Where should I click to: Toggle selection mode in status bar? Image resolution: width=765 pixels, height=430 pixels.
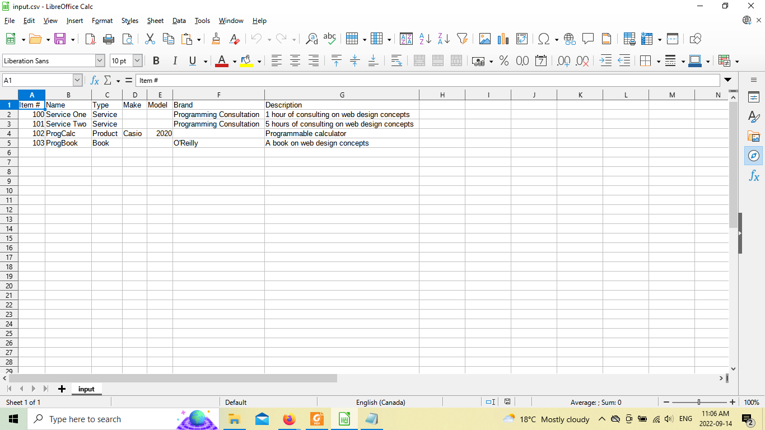(x=490, y=402)
